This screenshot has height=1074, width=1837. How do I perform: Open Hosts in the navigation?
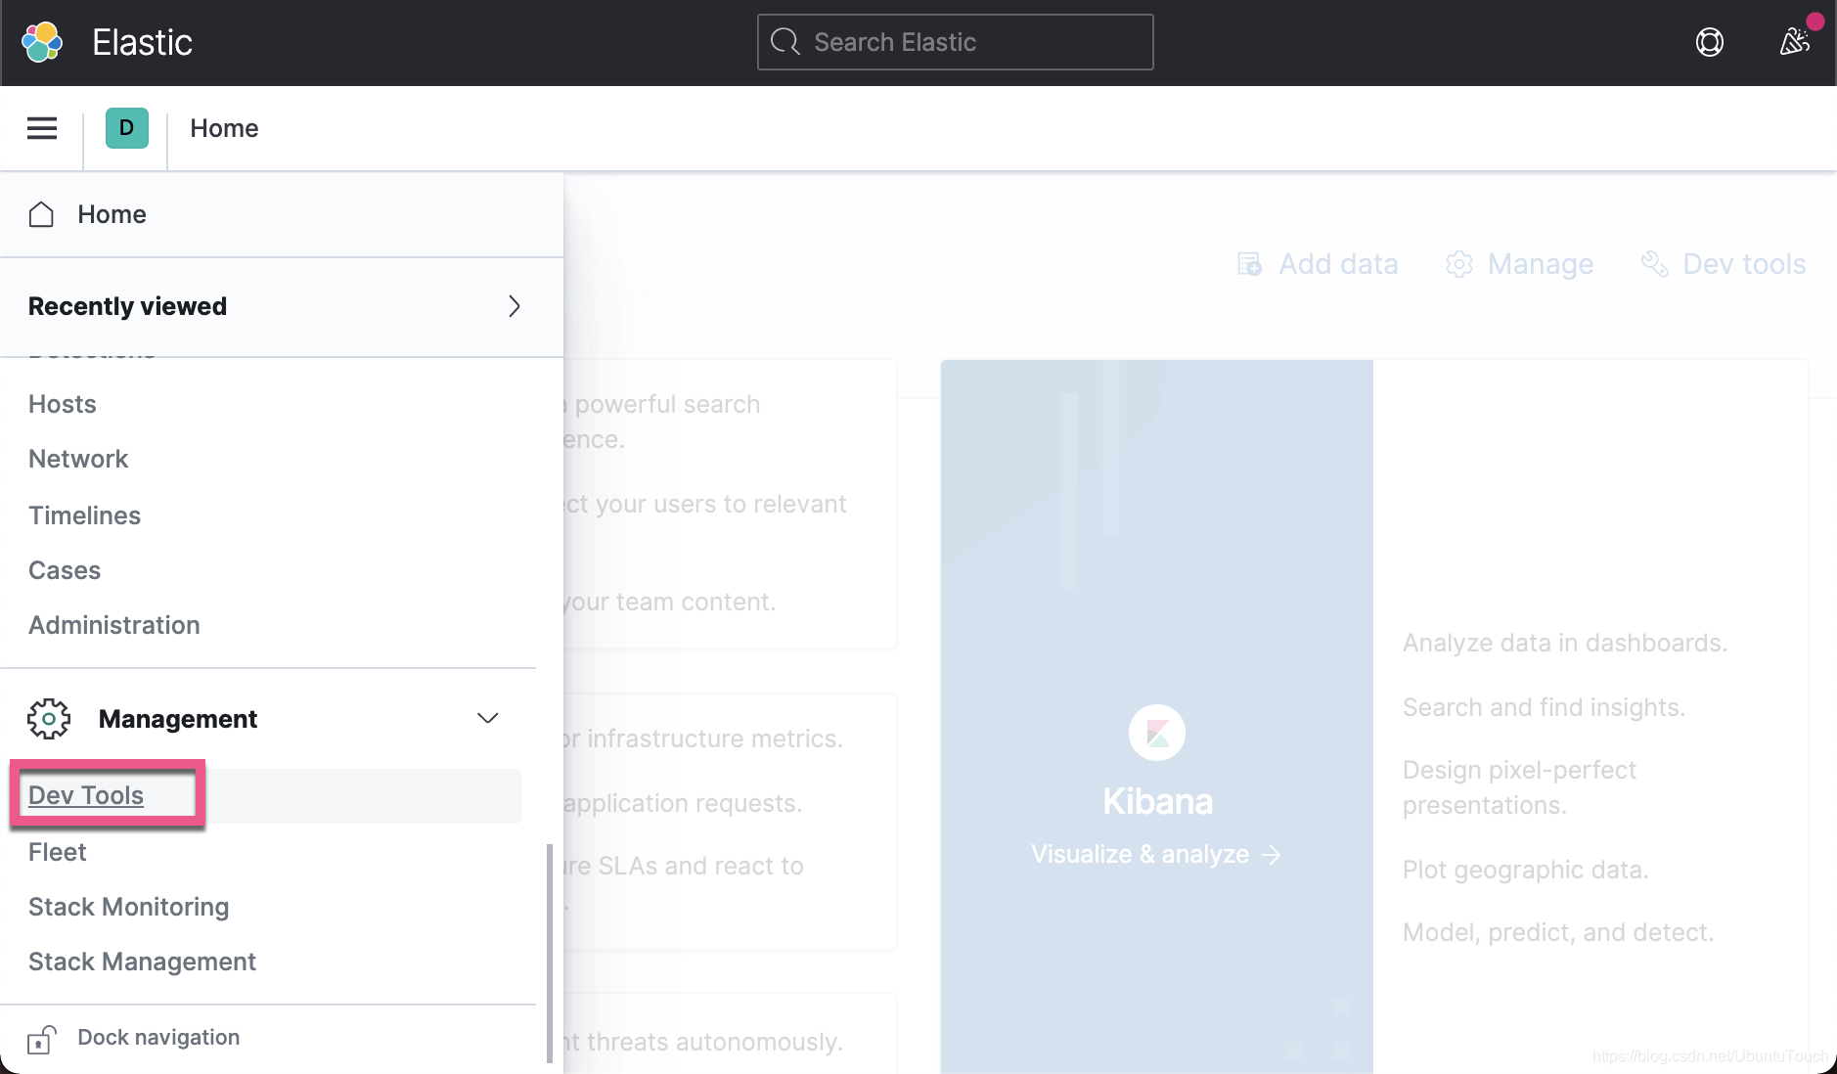pos(63,404)
